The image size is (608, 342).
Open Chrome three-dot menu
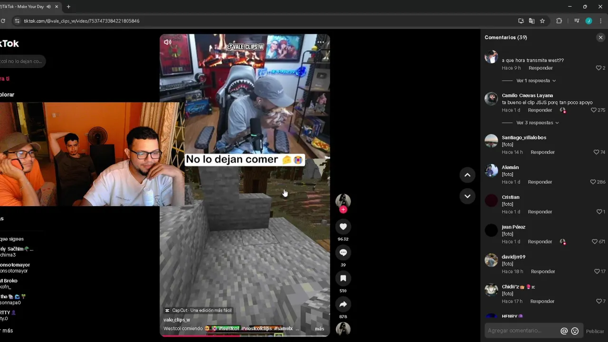click(x=601, y=21)
